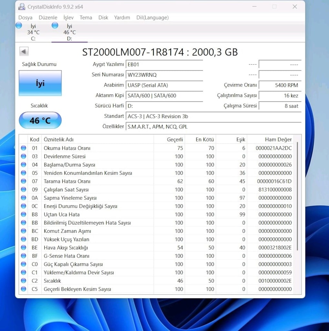Click the status icon for attribute 04
This screenshot has height=331, width=329.
(x=24, y=165)
